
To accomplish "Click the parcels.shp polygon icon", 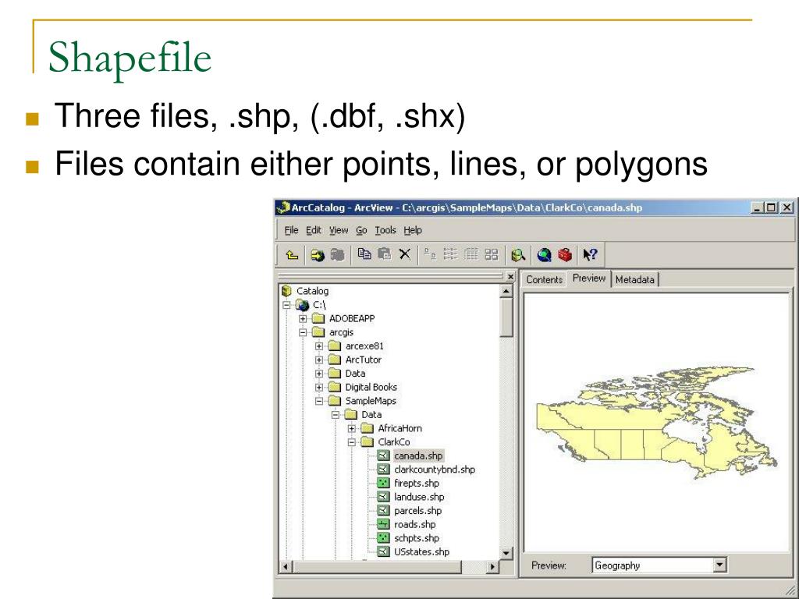I will pyautogui.click(x=383, y=510).
